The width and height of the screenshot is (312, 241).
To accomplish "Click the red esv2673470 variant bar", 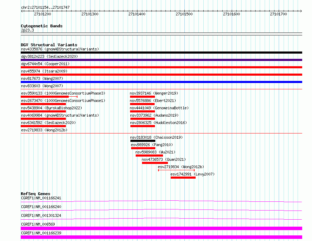I will pyautogui.click(x=43, y=104).
